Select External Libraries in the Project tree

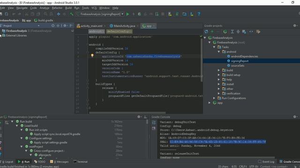point(16,35)
